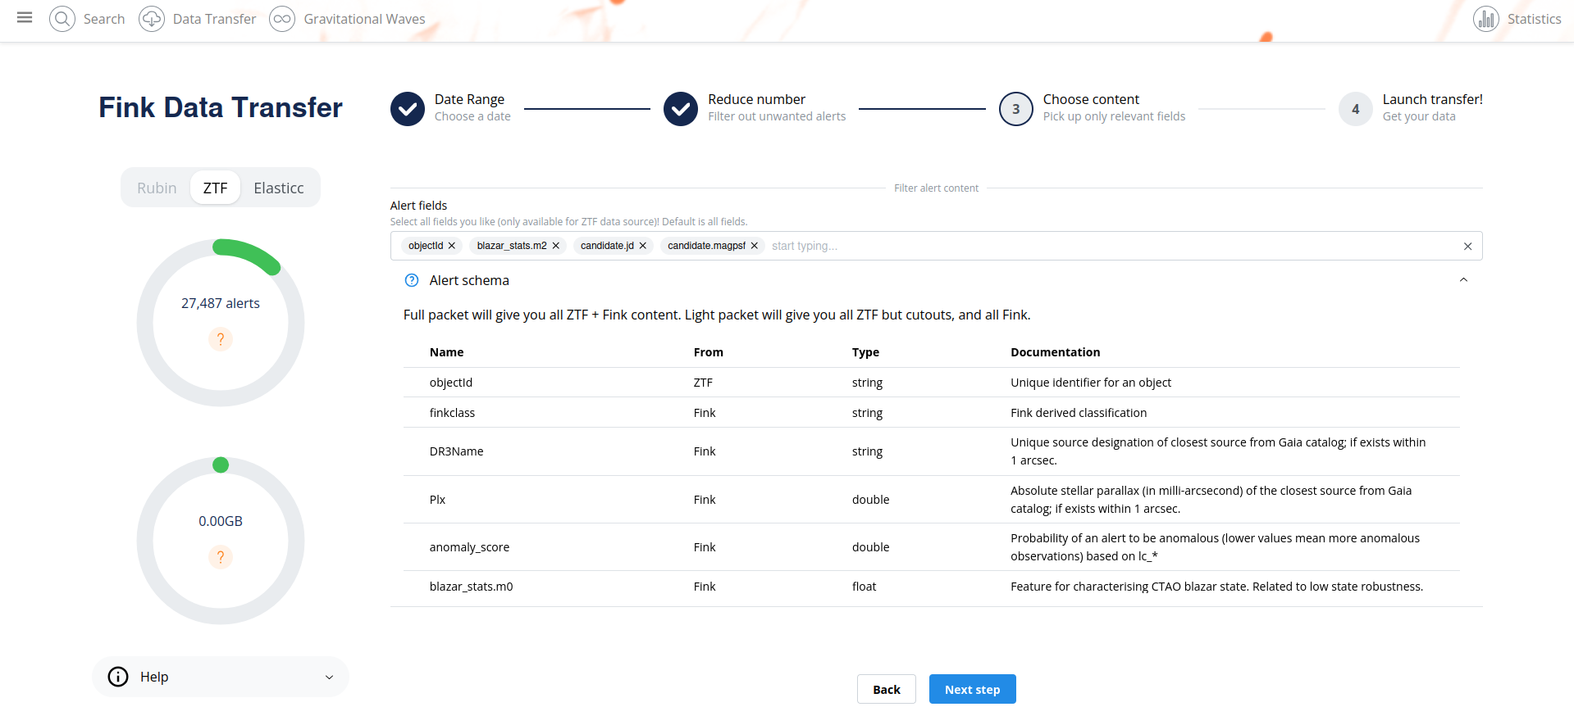This screenshot has height=716, width=1574.
Task: Go back with the Back button
Action: click(x=887, y=689)
